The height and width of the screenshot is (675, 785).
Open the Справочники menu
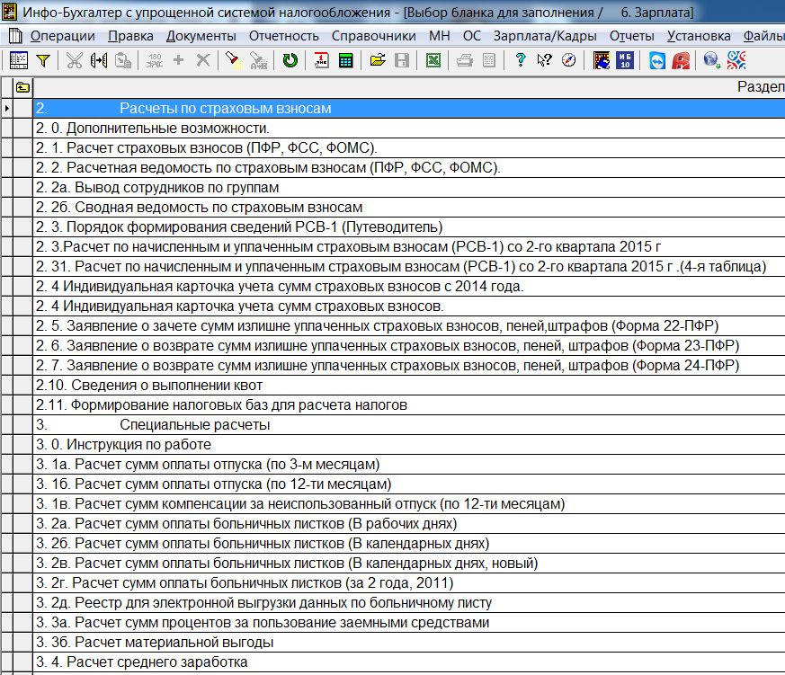point(373,36)
